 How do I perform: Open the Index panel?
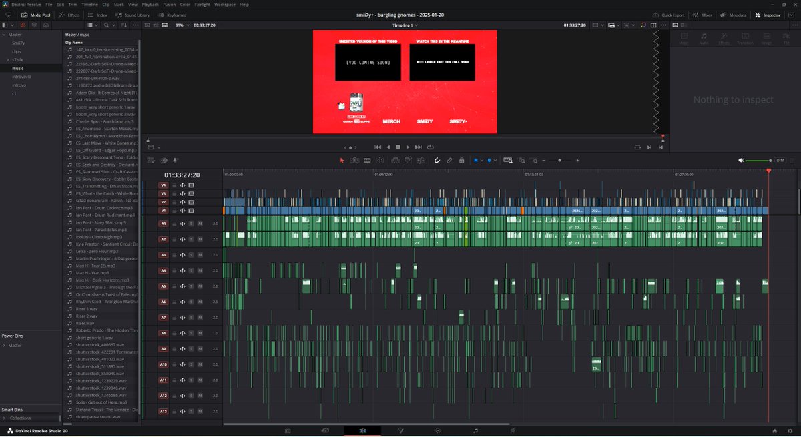tap(98, 14)
